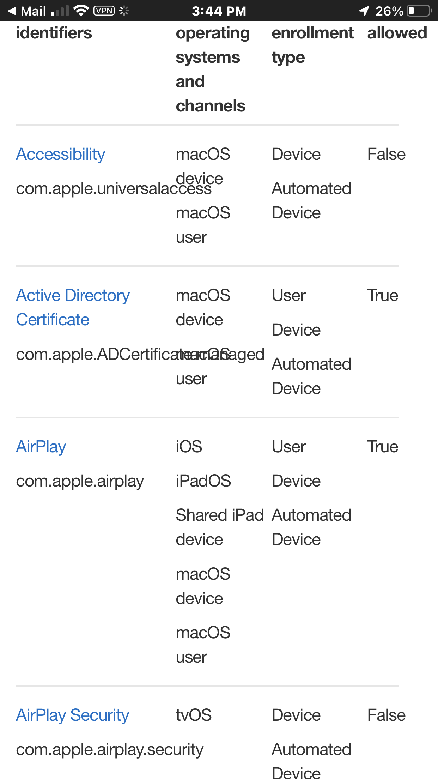Select the com.apple.airplay.security identifier text
The width and height of the screenshot is (438, 779).
pos(110,750)
